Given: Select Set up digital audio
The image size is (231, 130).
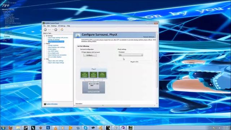Looking at the screenshot, I should pos(53,53).
